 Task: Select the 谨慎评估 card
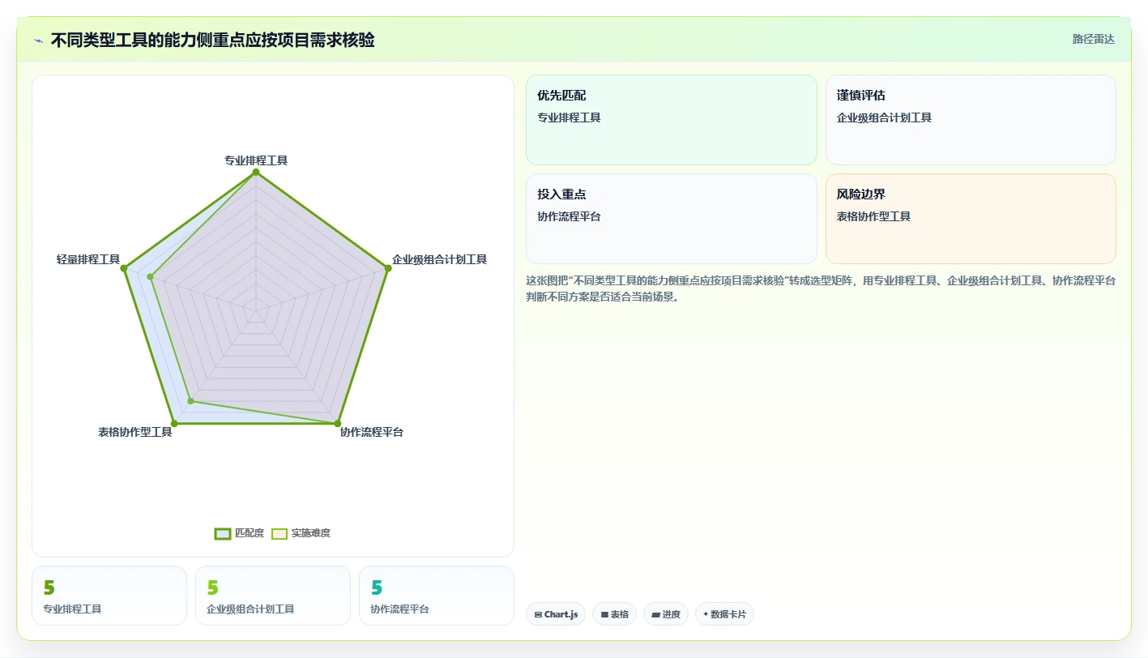[971, 120]
